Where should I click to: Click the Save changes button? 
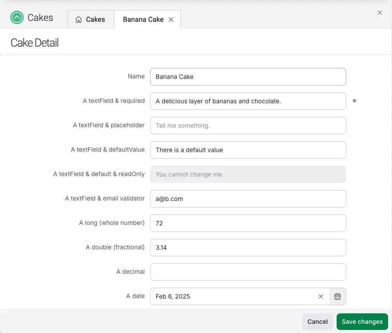point(362,322)
